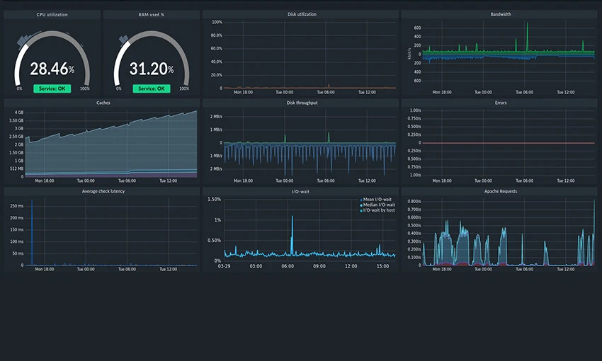Click the RAM used Service: OK badge
The width and height of the screenshot is (602, 361).
[x=152, y=88]
